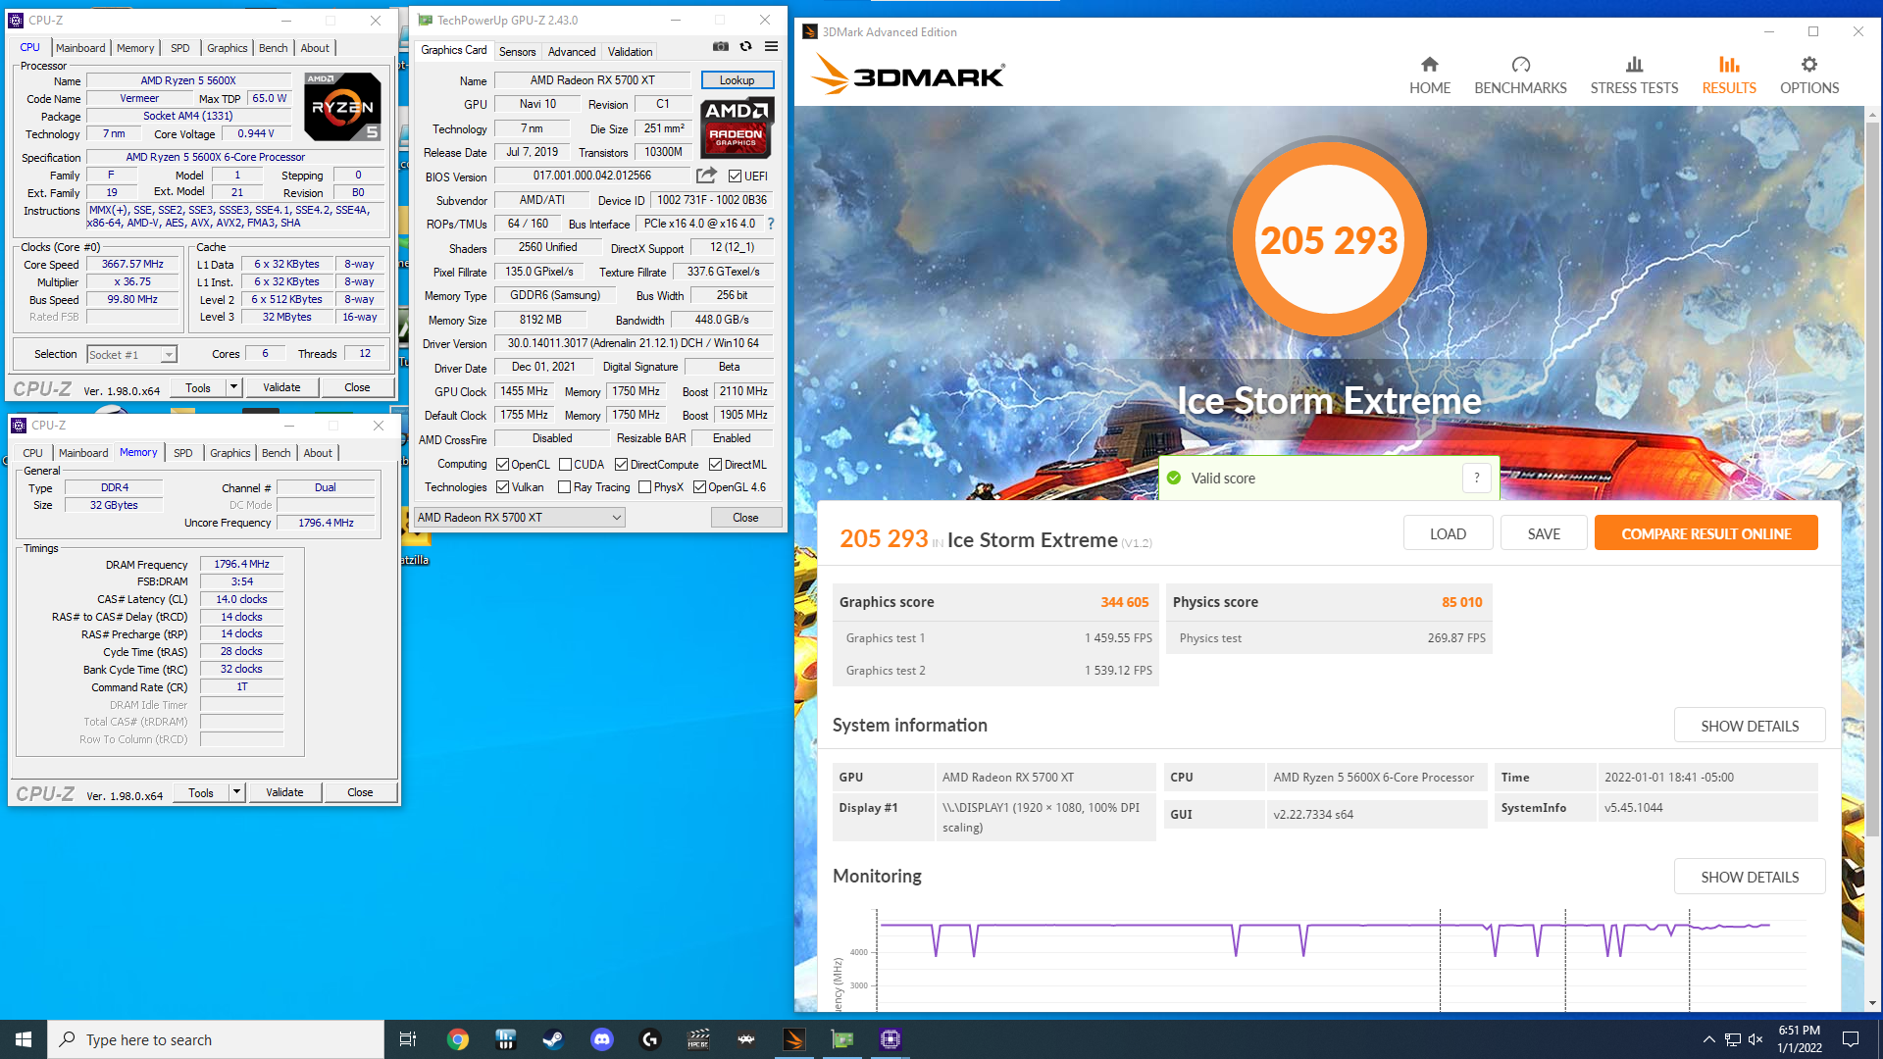This screenshot has height=1059, width=1883.
Task: Open the GPU-Z taskbar icon
Action: pos(842,1039)
